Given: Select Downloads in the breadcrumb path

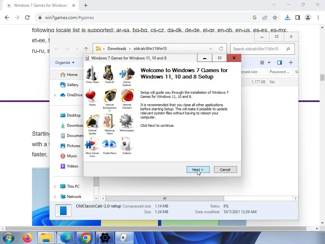Looking at the screenshot, I should click(117, 49).
